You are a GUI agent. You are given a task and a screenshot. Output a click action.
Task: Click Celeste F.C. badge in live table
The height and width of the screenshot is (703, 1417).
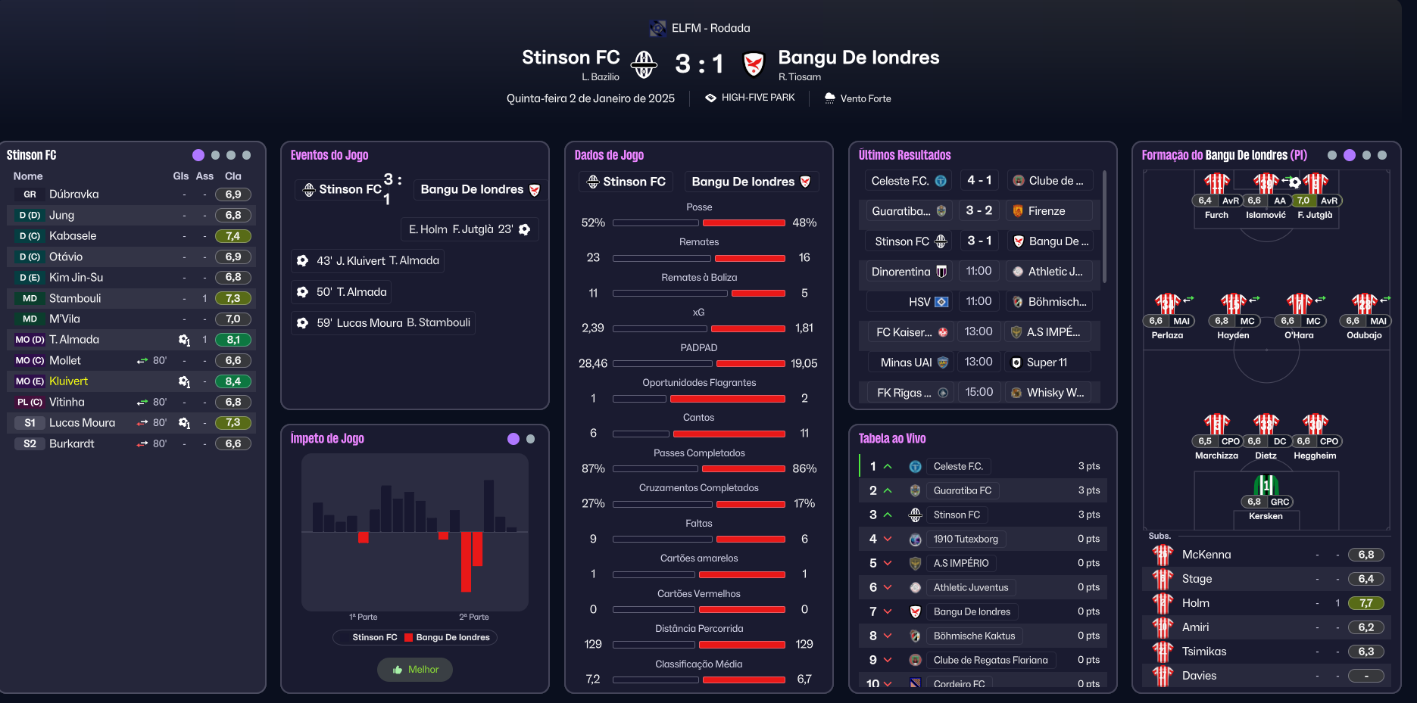point(915,467)
